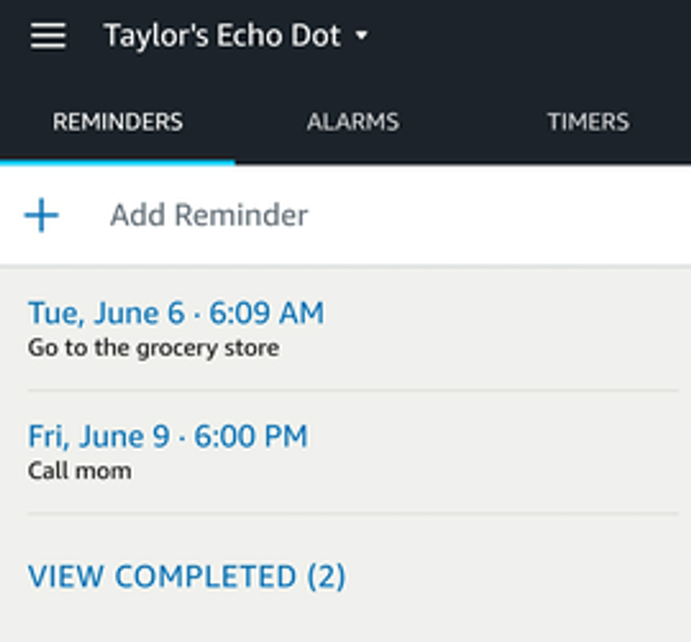Open the Tue, June 6 reminder date
The width and height of the screenshot is (691, 642).
105,312
